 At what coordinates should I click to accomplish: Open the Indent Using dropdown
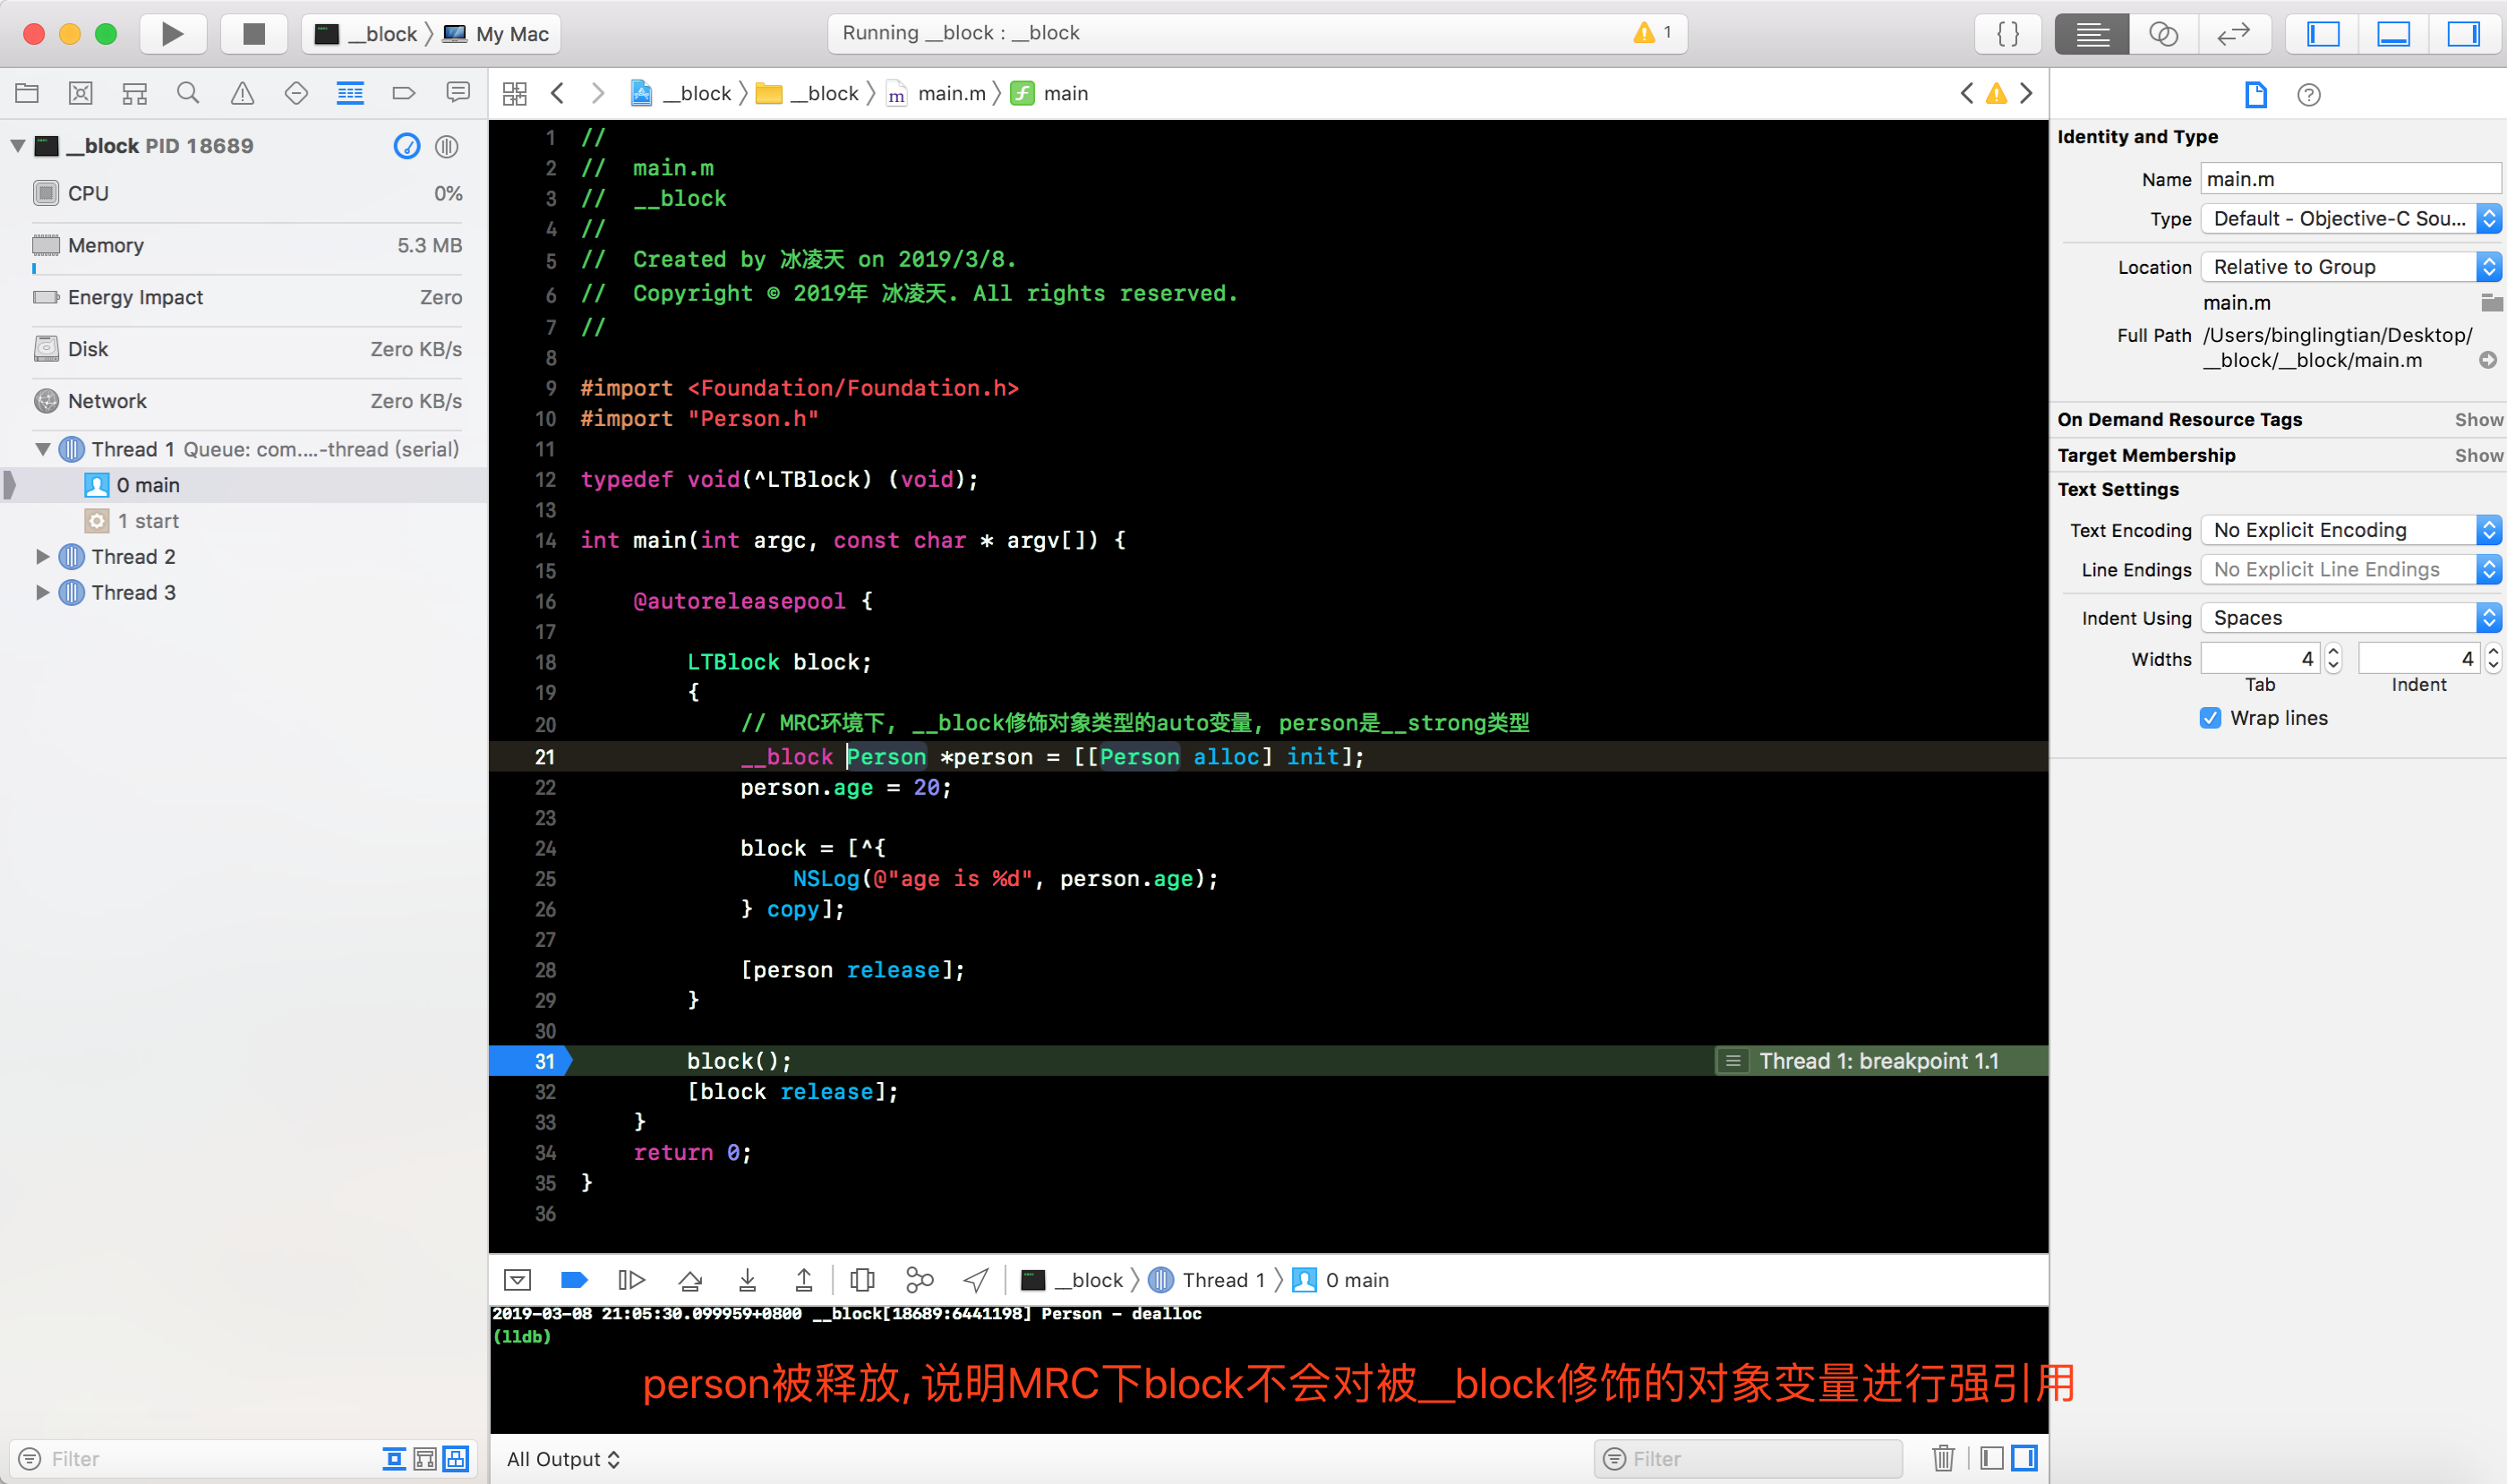coord(2351,618)
